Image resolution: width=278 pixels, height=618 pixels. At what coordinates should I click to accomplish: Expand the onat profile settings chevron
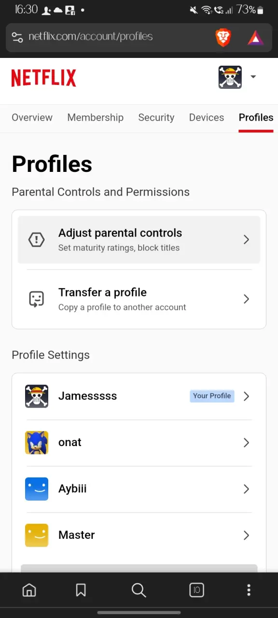click(246, 443)
